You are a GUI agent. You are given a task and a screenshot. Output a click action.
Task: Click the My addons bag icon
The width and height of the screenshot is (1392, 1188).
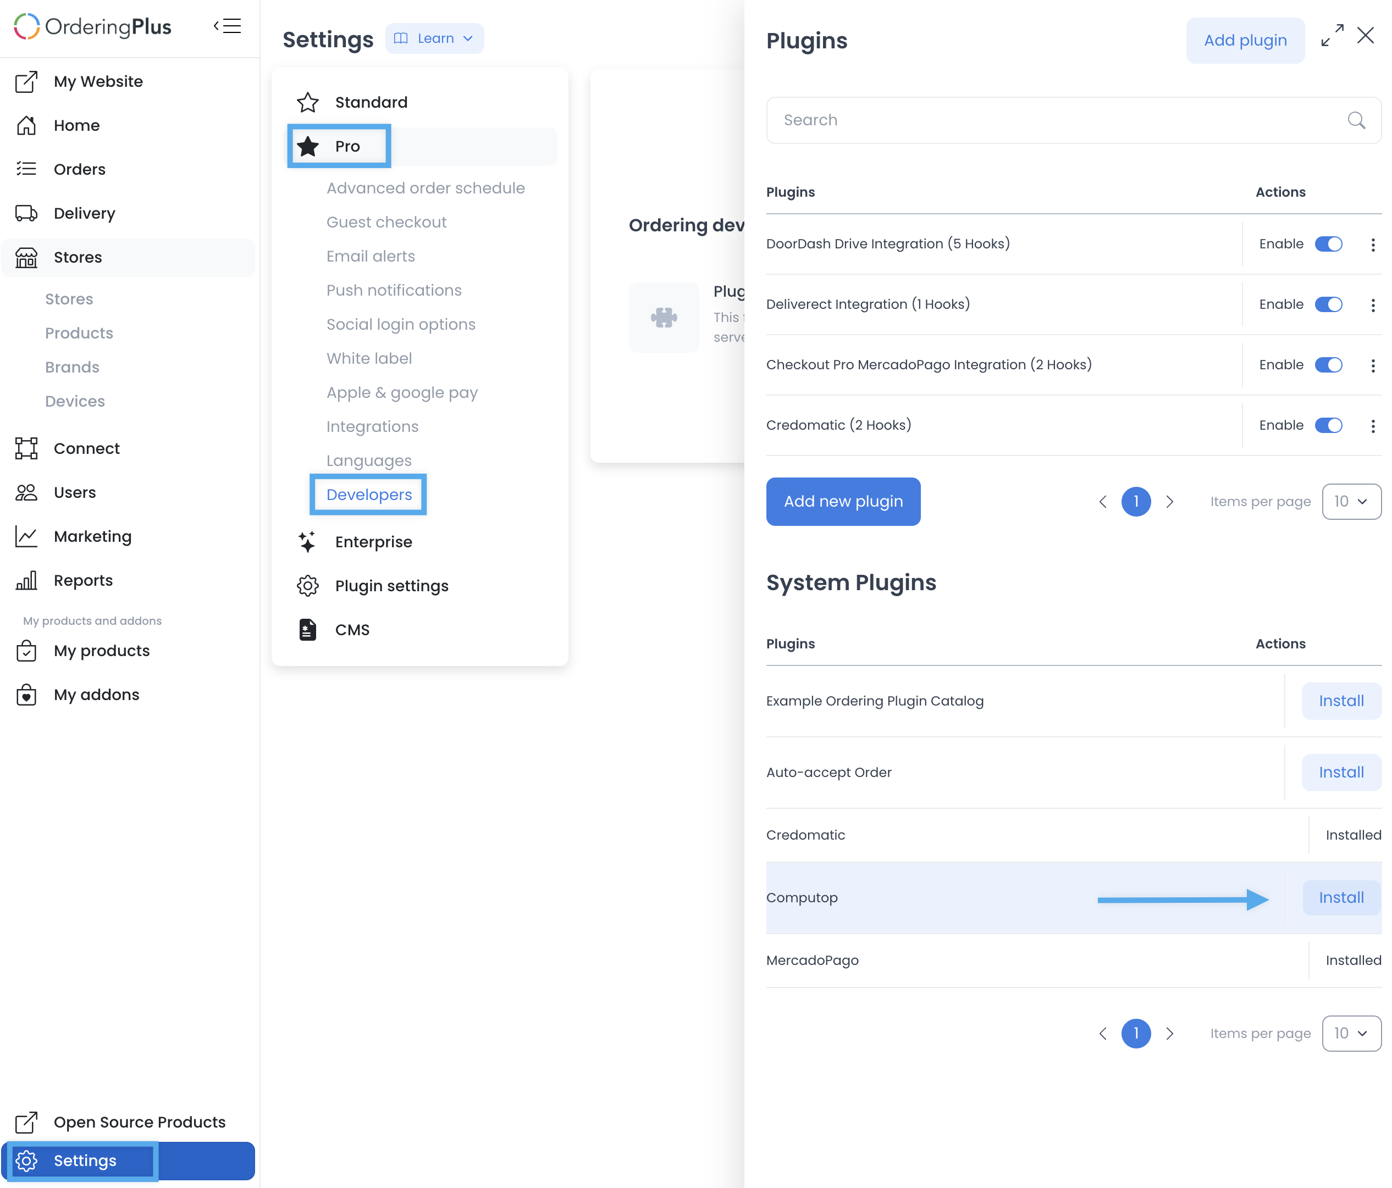(x=26, y=695)
